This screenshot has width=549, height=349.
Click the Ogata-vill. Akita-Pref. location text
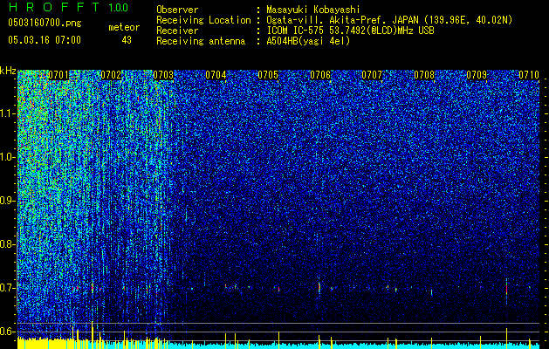(389, 20)
